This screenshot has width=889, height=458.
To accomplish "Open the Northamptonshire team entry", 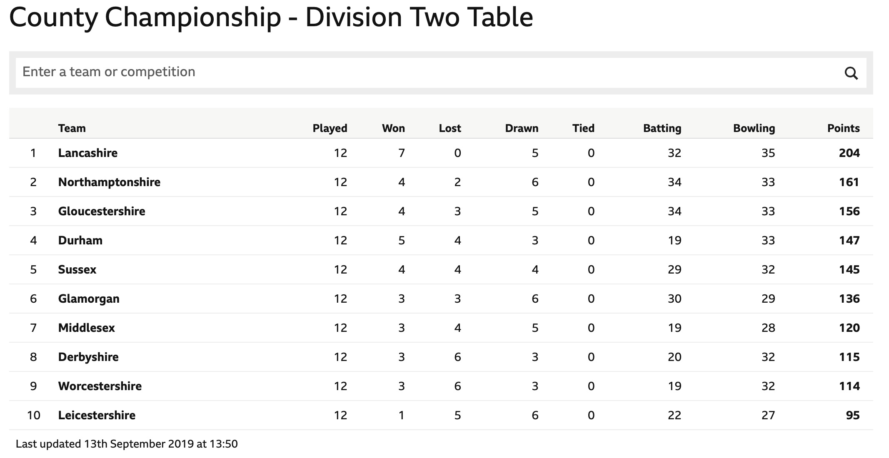I will (109, 182).
